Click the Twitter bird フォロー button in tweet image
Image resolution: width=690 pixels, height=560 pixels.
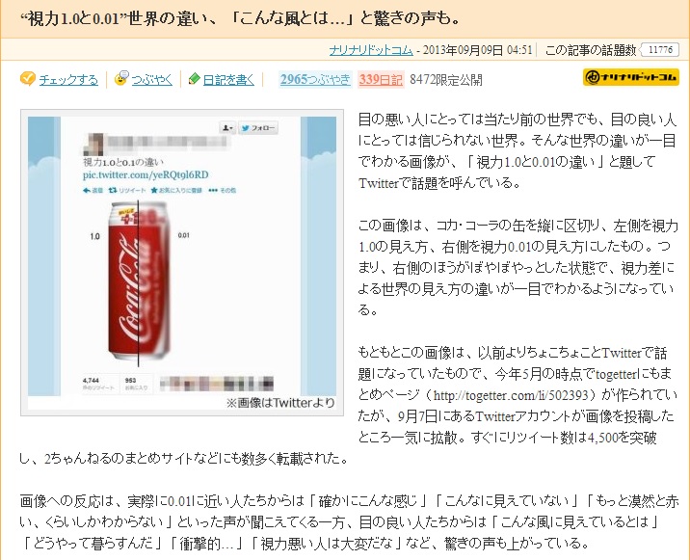pyautogui.click(x=258, y=128)
